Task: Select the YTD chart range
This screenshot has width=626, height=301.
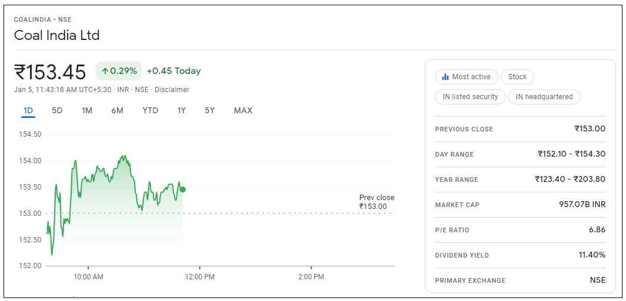Action: click(150, 110)
